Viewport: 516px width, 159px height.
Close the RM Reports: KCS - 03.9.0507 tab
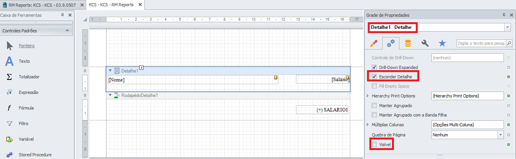point(82,5)
